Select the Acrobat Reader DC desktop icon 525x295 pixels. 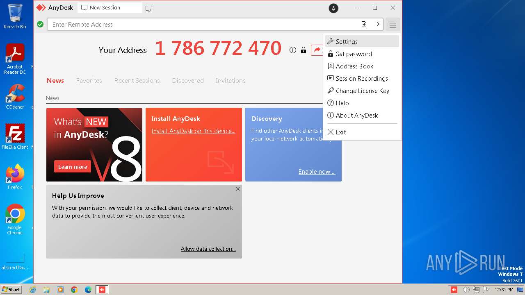tap(15, 59)
